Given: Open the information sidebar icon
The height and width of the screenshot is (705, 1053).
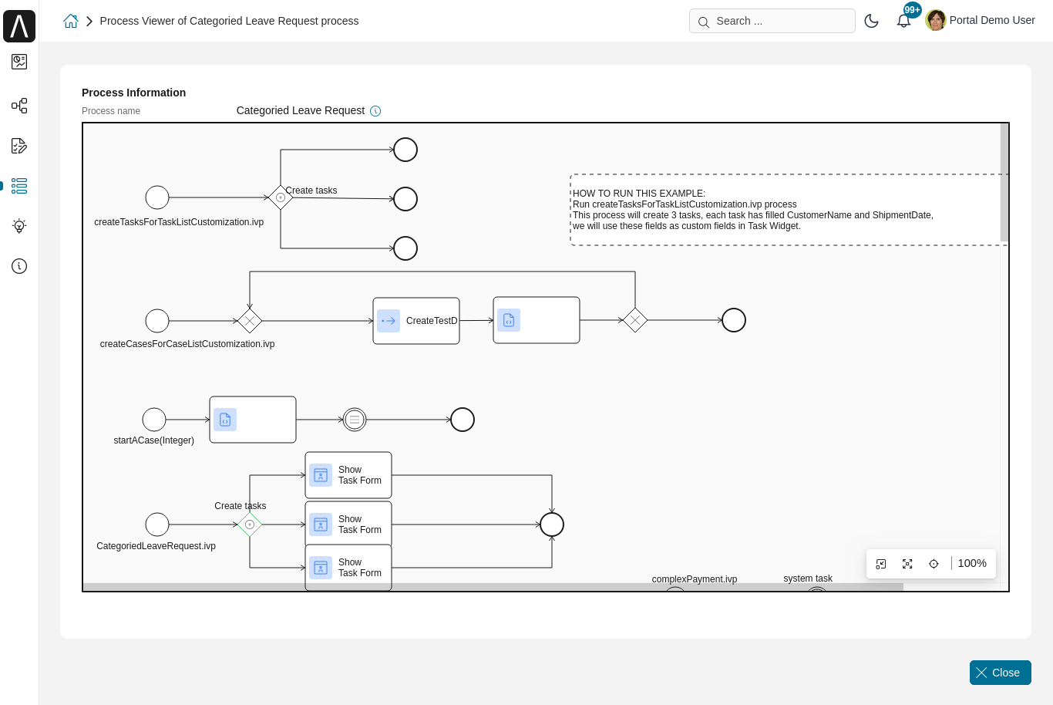Looking at the screenshot, I should coord(19,266).
